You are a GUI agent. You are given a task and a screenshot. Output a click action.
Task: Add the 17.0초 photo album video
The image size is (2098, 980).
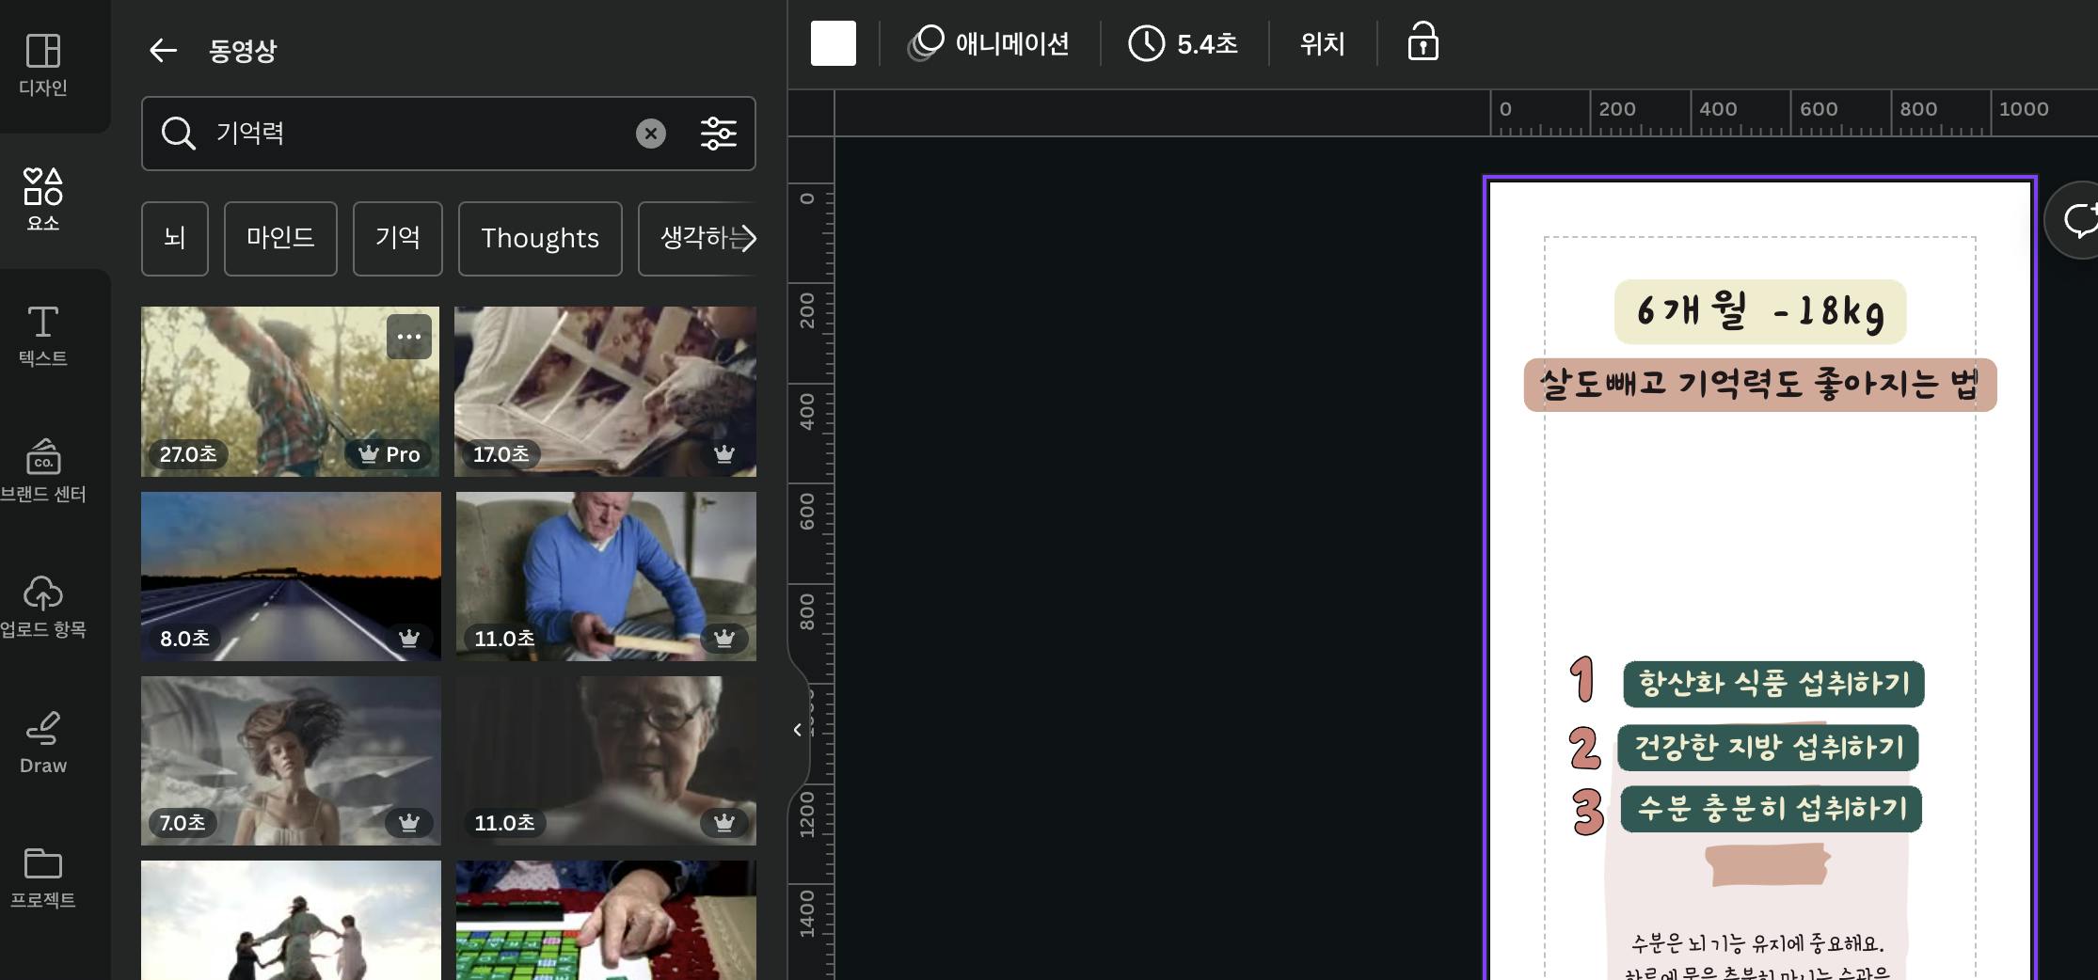tap(605, 391)
